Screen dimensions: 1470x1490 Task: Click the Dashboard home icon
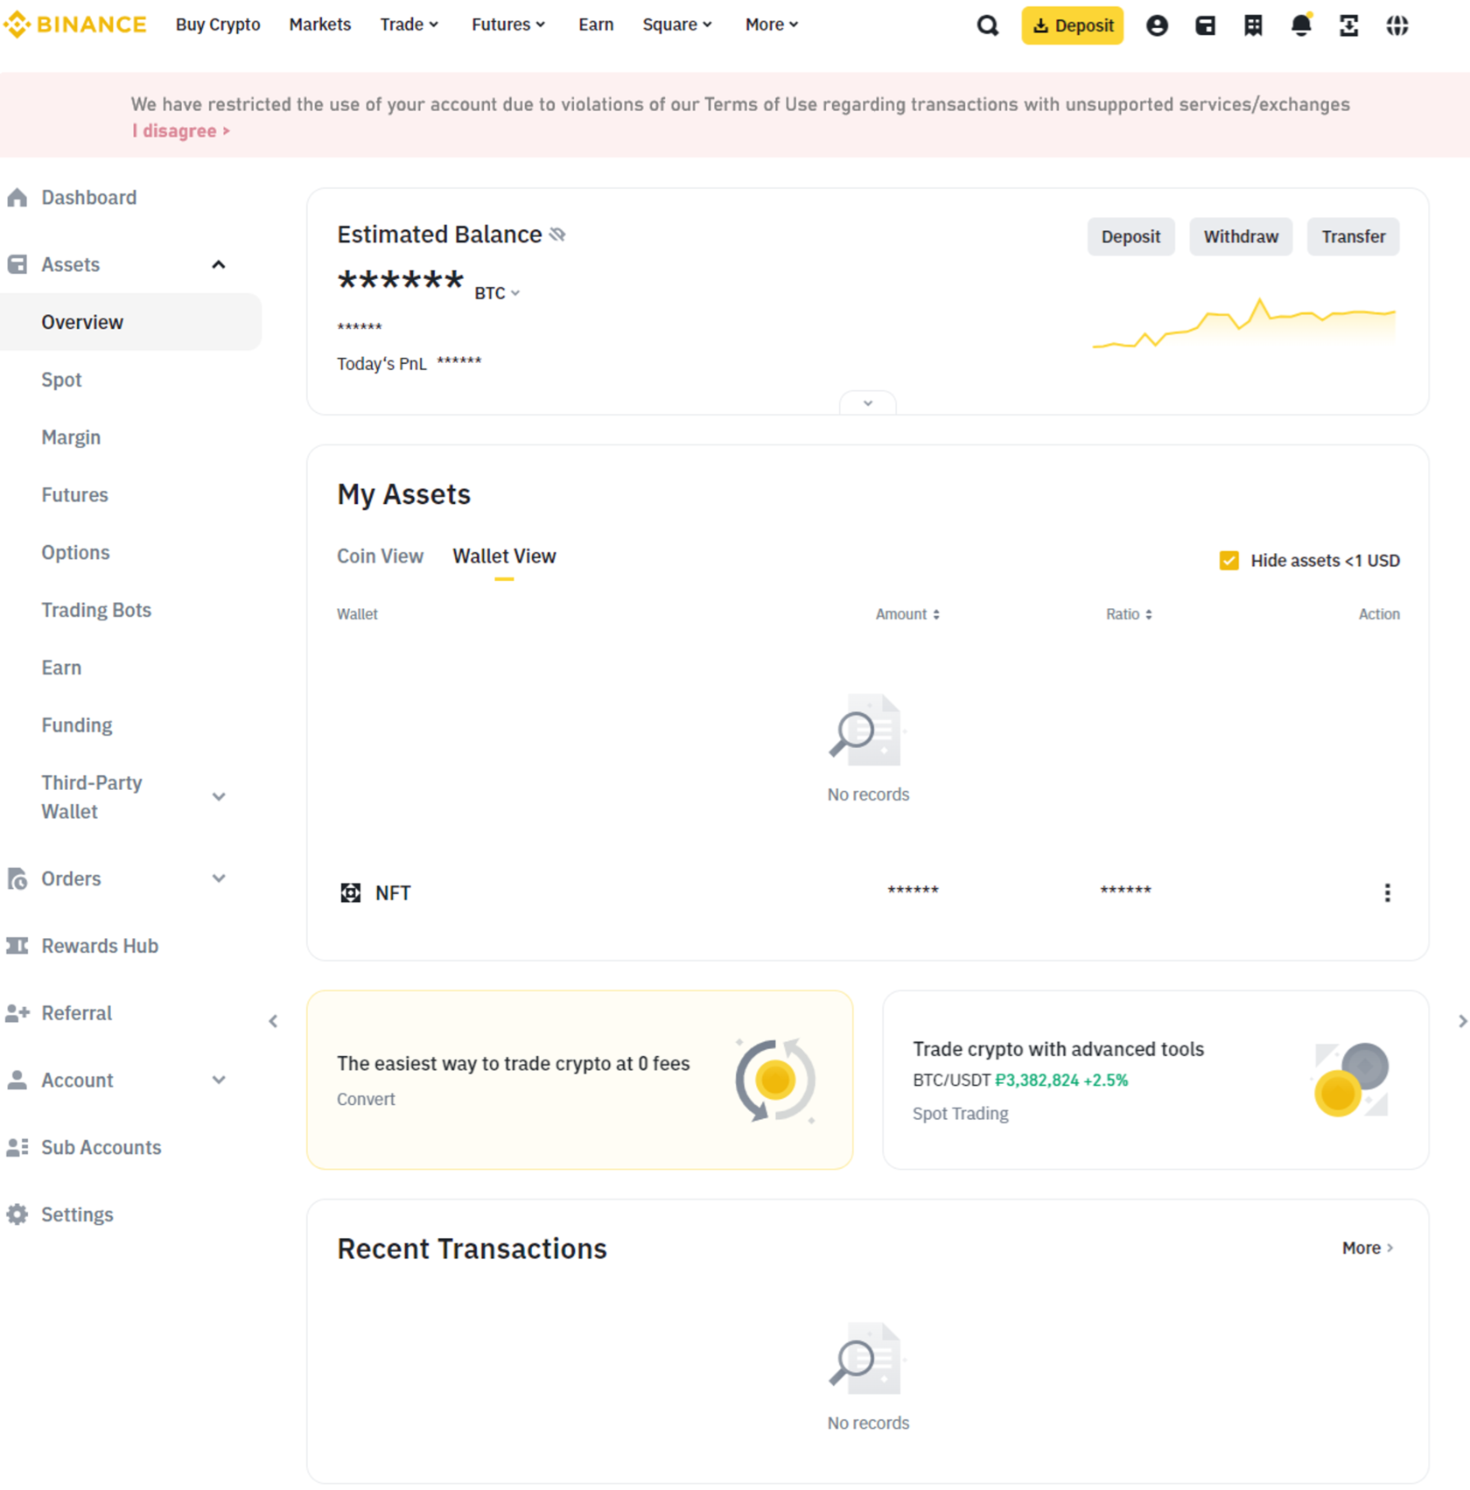[17, 198]
